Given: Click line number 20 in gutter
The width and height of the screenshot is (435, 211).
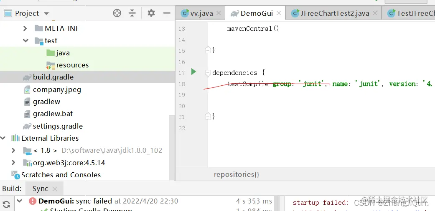Looking at the screenshot, I should tap(182, 106).
